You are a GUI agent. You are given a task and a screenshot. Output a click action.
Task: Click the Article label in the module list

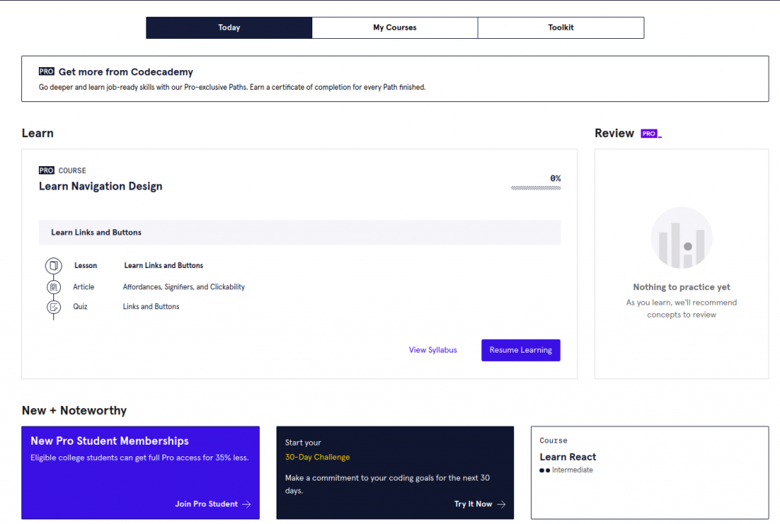[84, 287]
